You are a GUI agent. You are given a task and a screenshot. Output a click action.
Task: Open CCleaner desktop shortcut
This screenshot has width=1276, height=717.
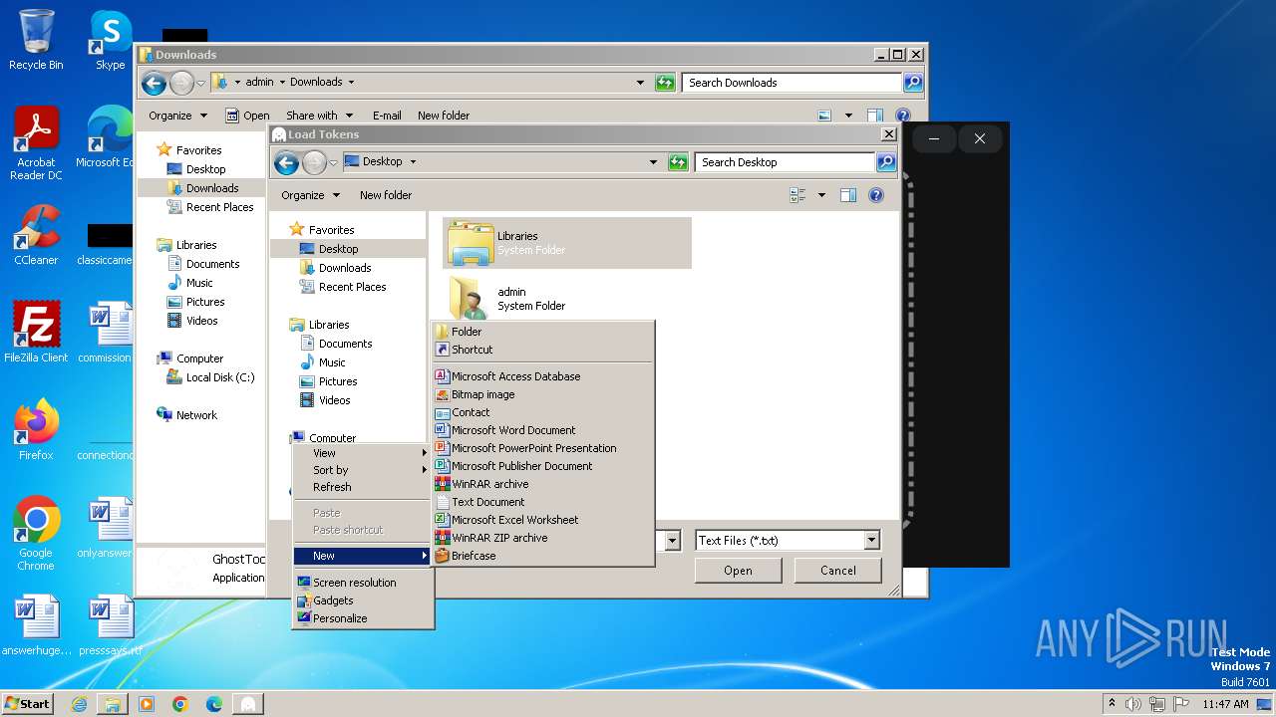click(36, 234)
